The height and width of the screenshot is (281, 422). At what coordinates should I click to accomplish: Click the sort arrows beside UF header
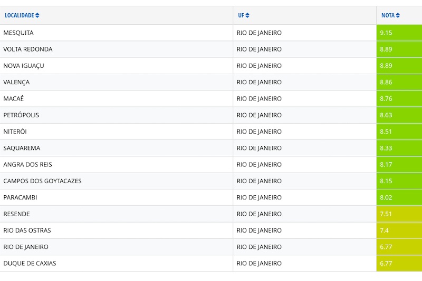point(247,15)
